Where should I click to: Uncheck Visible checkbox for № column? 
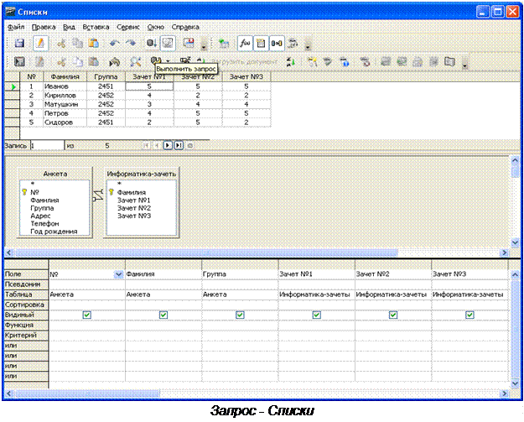(87, 315)
